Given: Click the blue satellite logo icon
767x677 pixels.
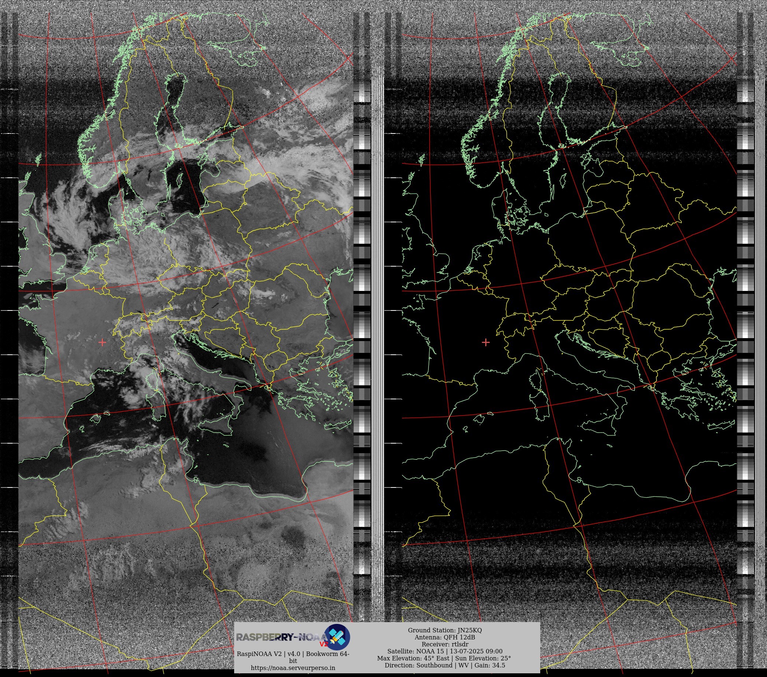Looking at the screenshot, I should tap(337, 637).
